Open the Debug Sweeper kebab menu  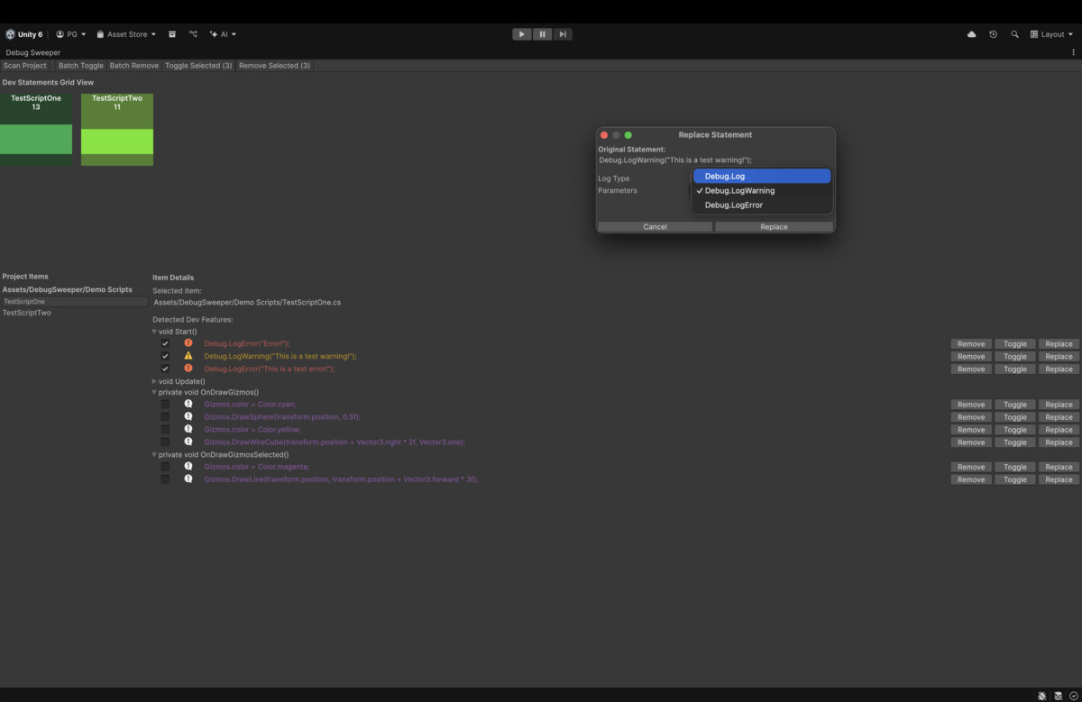(x=1074, y=52)
